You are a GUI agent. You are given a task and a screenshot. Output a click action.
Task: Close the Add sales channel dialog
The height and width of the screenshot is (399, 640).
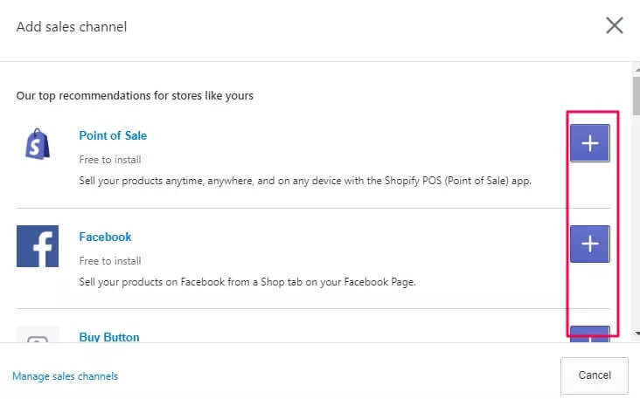(615, 25)
